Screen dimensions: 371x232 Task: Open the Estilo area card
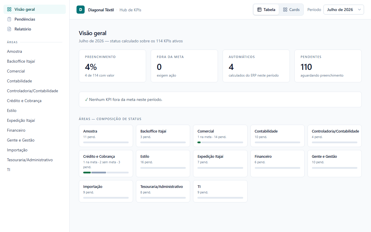[x=163, y=164]
